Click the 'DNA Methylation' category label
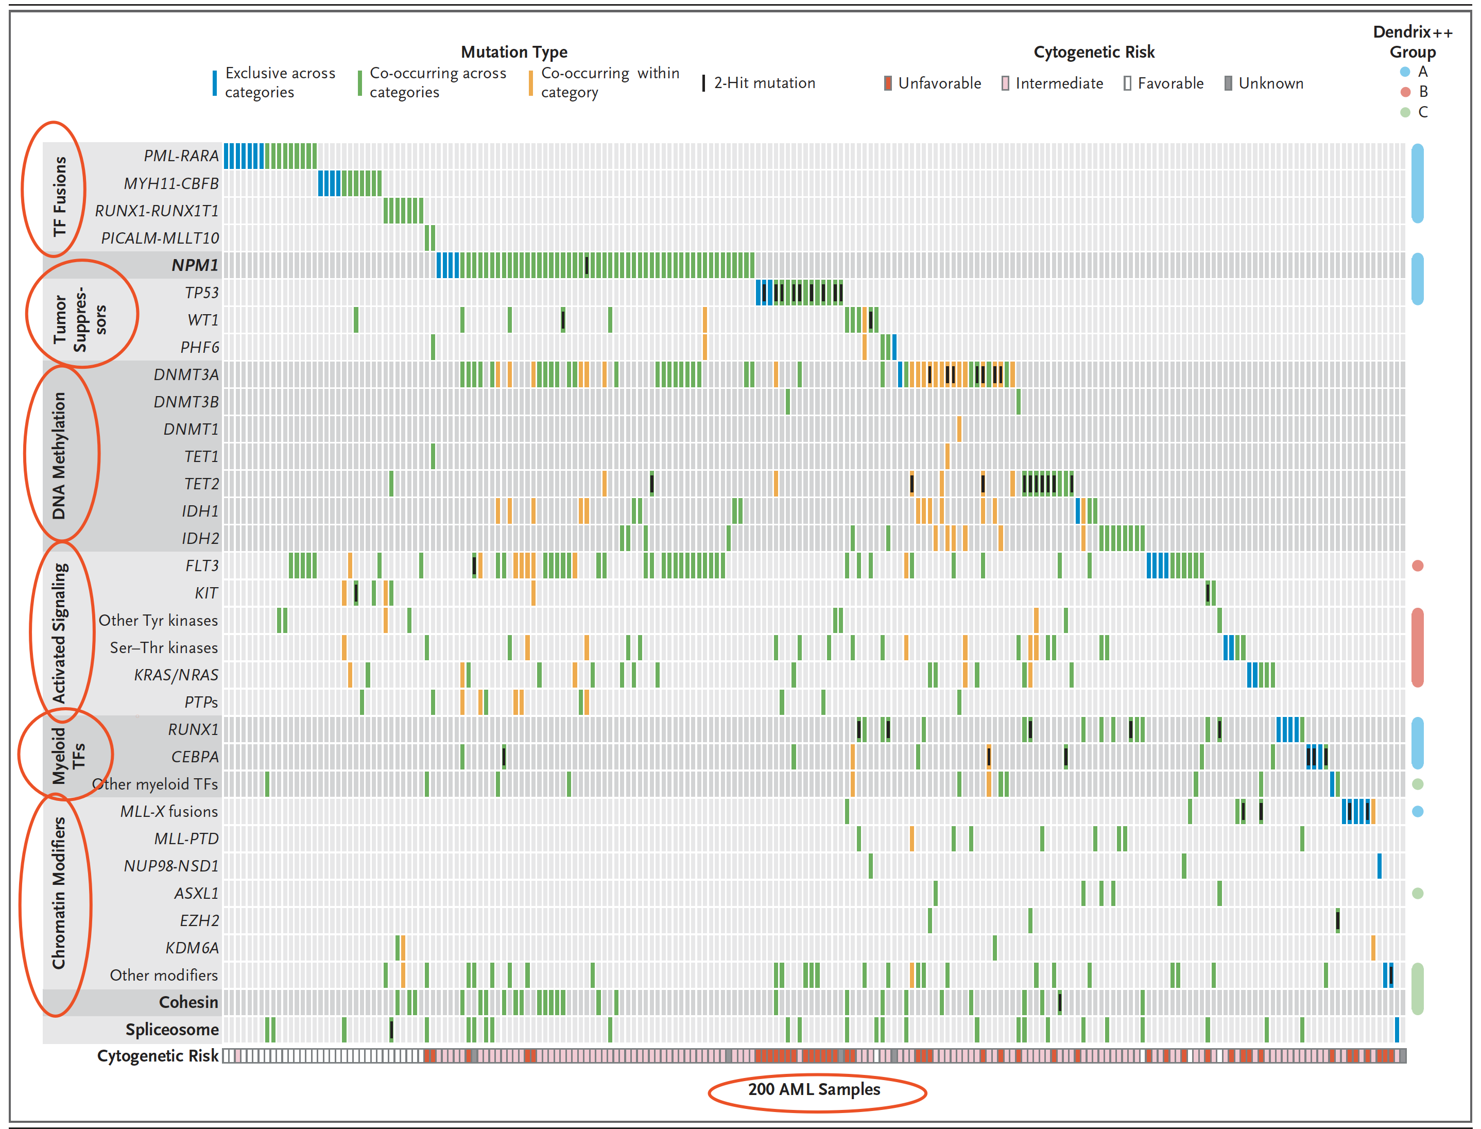The image size is (1481, 1129). [x=59, y=456]
